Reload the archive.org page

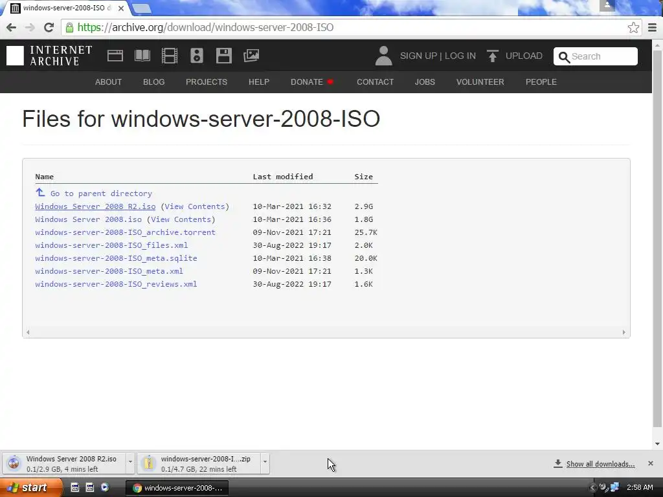[x=49, y=27]
